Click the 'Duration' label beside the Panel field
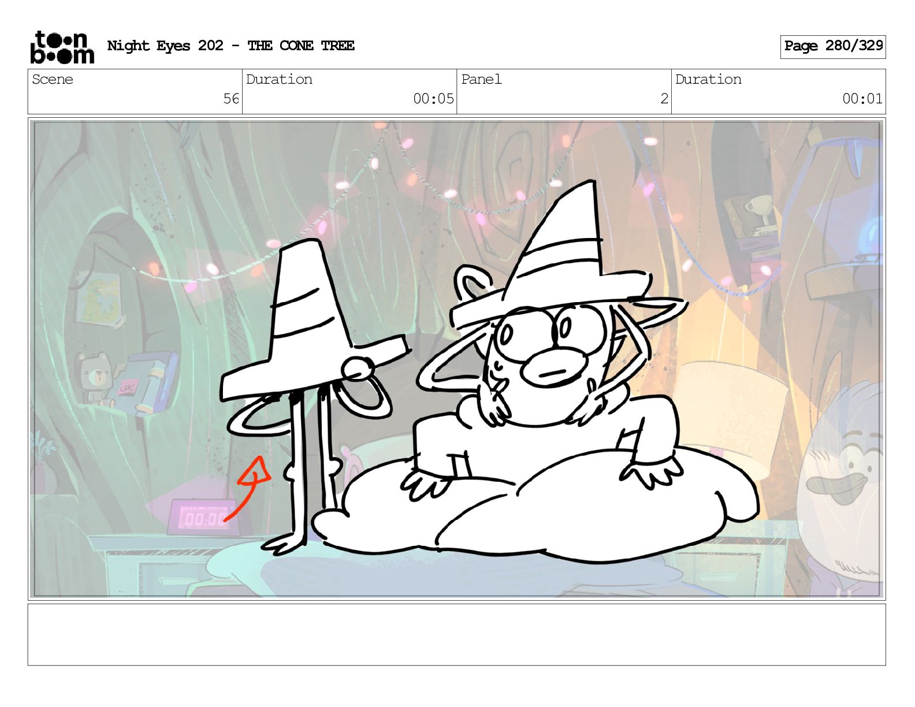Screen dimensions: 915x707 (x=708, y=79)
